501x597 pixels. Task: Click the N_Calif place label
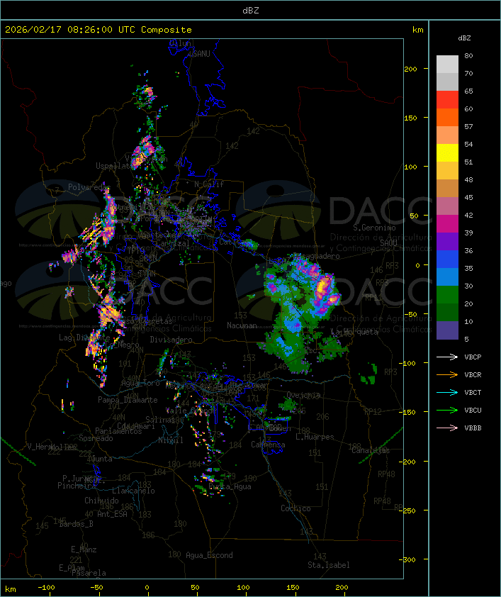209,184
